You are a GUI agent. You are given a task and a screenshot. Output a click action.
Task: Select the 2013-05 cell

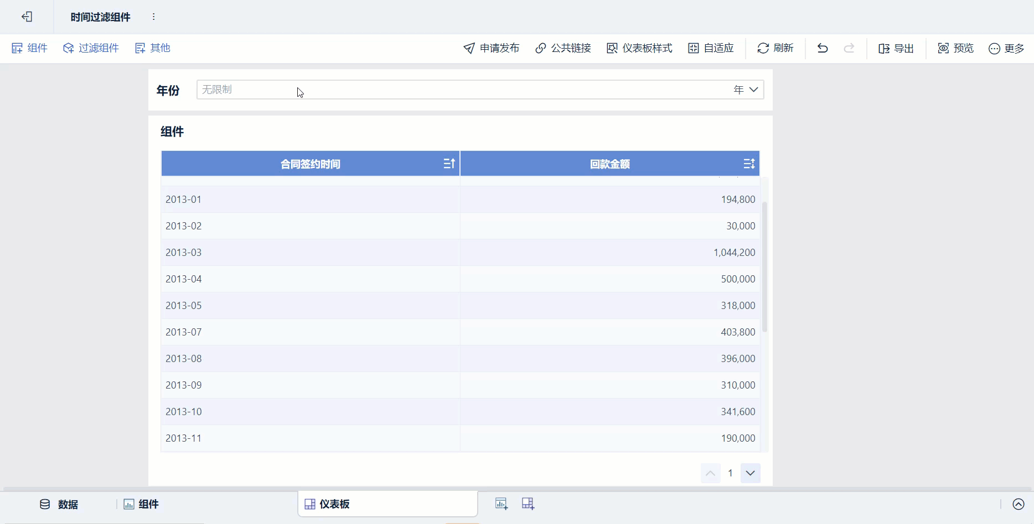coord(311,306)
